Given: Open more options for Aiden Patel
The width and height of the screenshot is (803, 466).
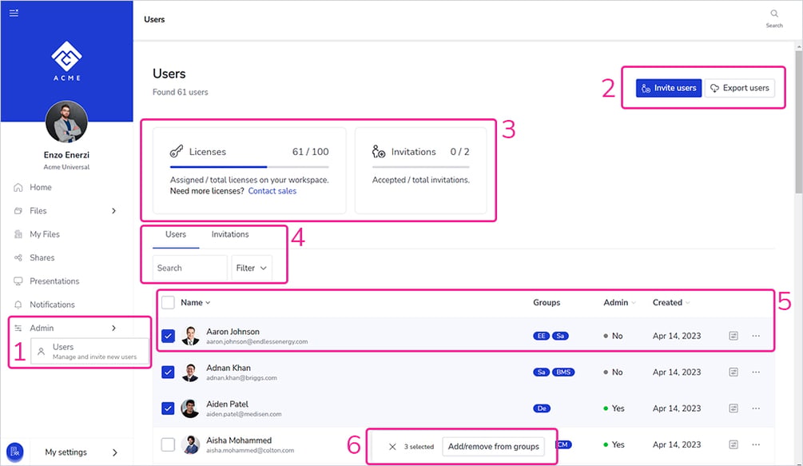Looking at the screenshot, I should click(756, 408).
